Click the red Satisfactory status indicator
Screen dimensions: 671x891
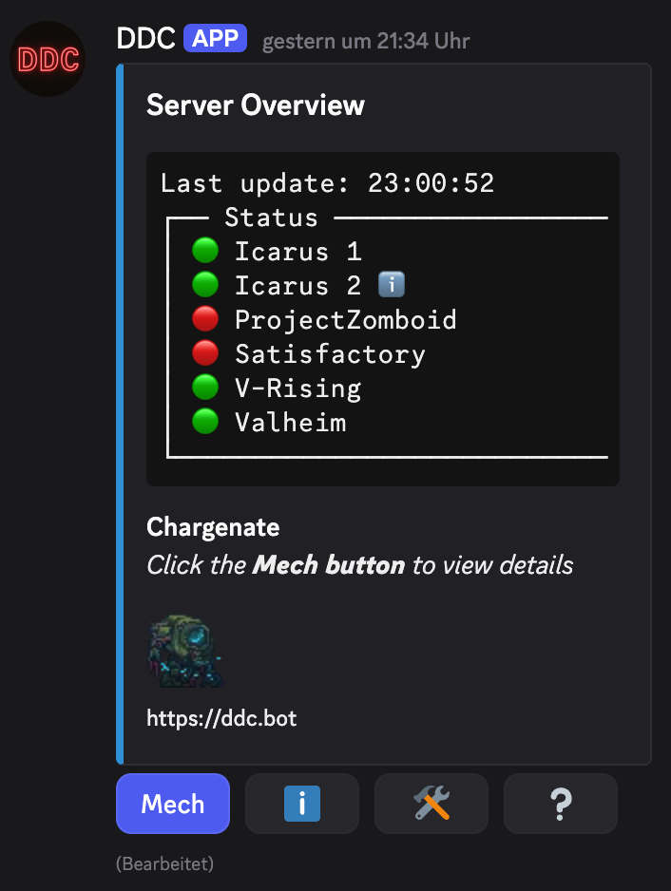click(205, 352)
